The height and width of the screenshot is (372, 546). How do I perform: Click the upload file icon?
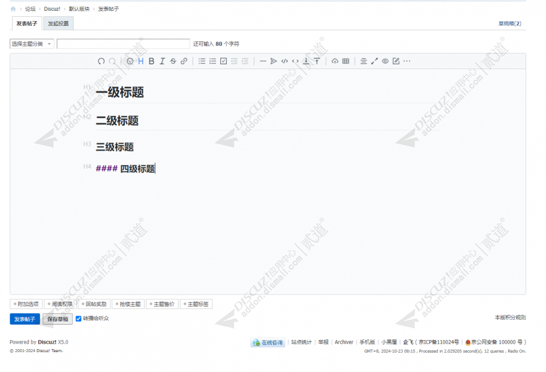tap(335, 61)
